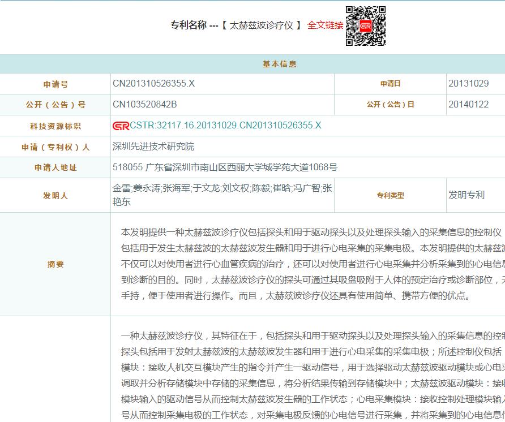505x422 pixels.
Task: Click the applicant 深圳先进技术研究院
Action: [x=153, y=147]
